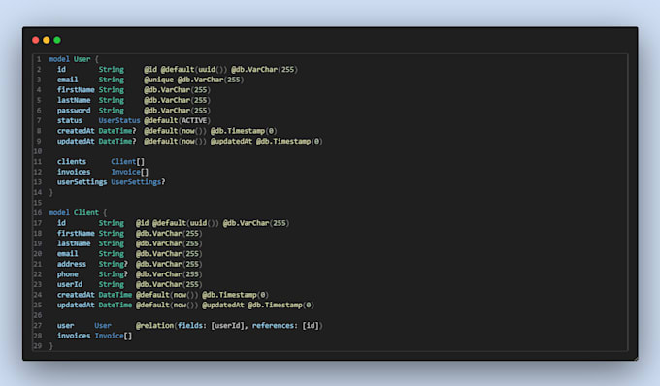Click line number 26 in the gutter
Viewport: 660px width, 386px height.
pyautogui.click(x=38, y=315)
